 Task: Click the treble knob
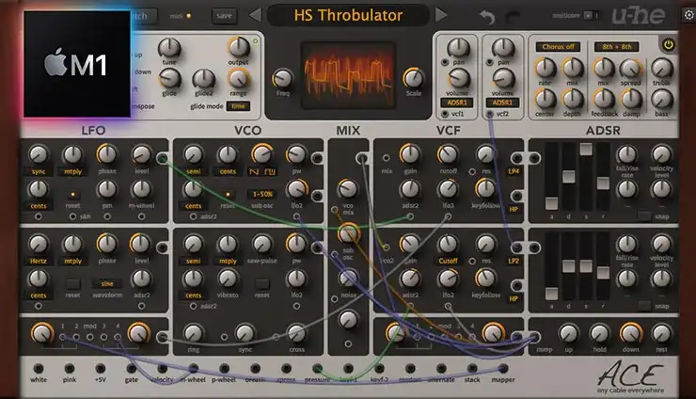pos(661,69)
